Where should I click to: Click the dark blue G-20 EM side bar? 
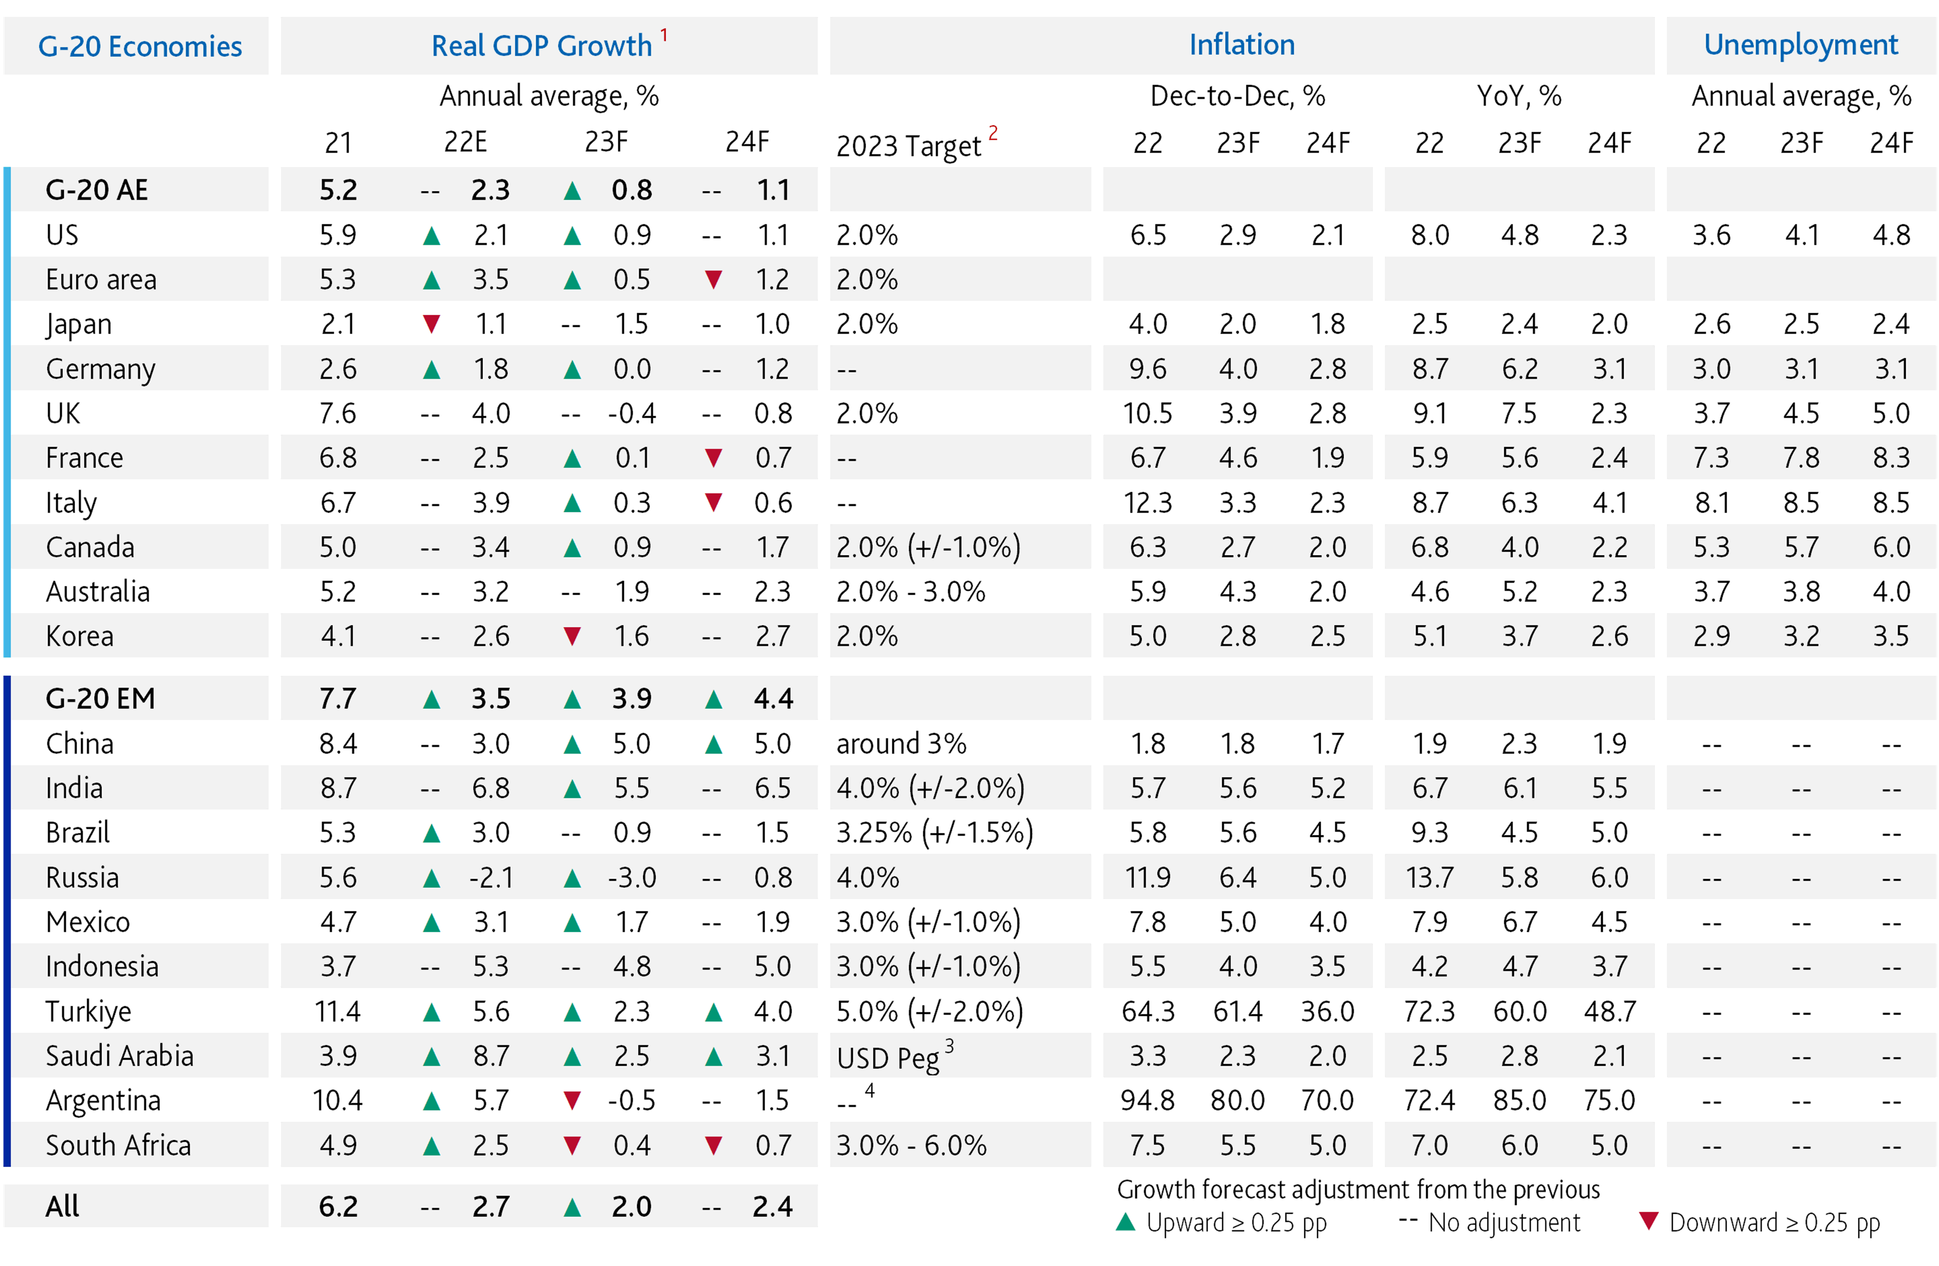pyautogui.click(x=7, y=921)
